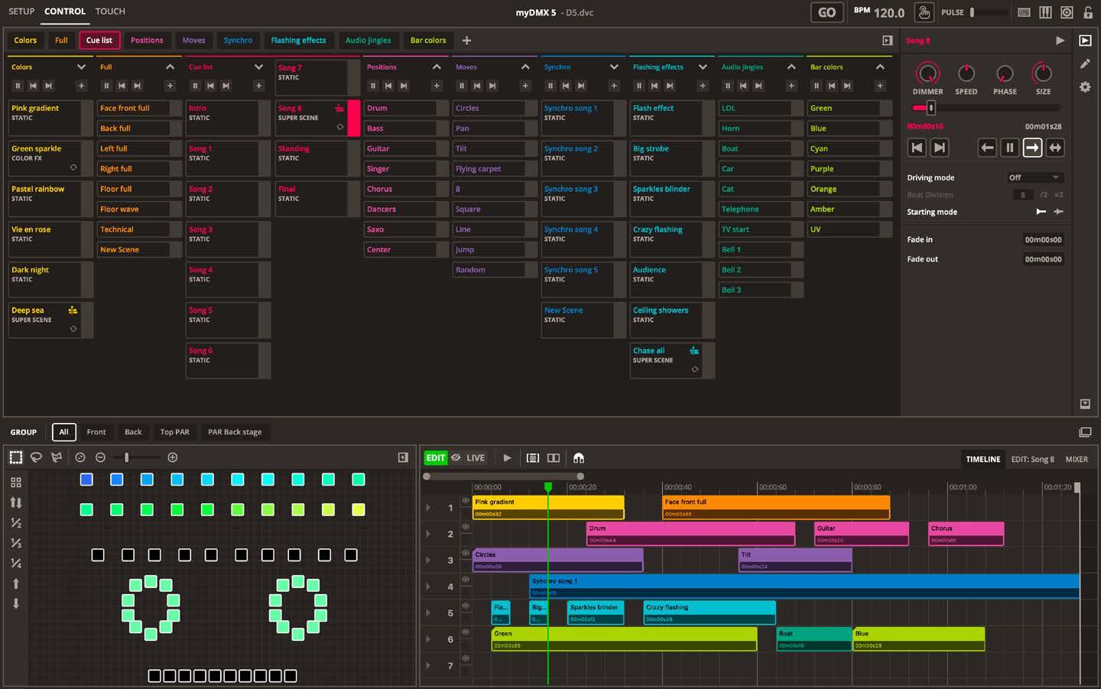Open the keyboard triggers icon in top bar

[x=1024, y=12]
